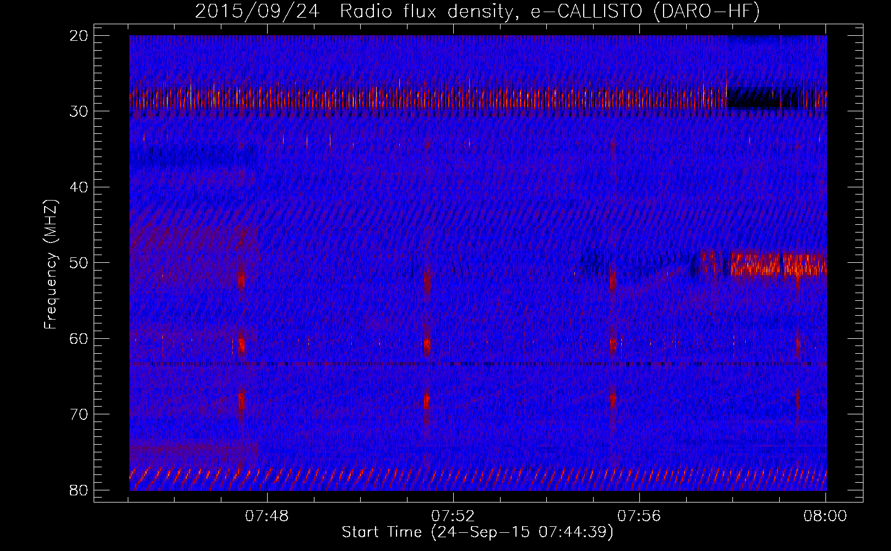The image size is (891, 551).
Task: Click the "Frequency (MHZ)" axis label
Action: [x=51, y=264]
